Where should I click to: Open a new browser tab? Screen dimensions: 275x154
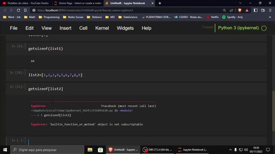[x=160, y=3]
